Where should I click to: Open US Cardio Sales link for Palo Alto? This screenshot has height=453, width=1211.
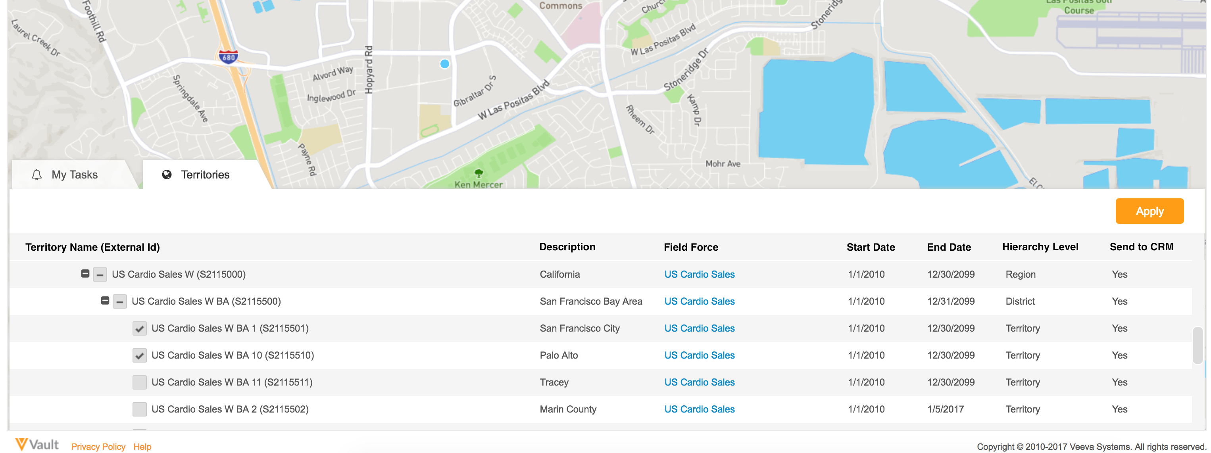click(699, 355)
